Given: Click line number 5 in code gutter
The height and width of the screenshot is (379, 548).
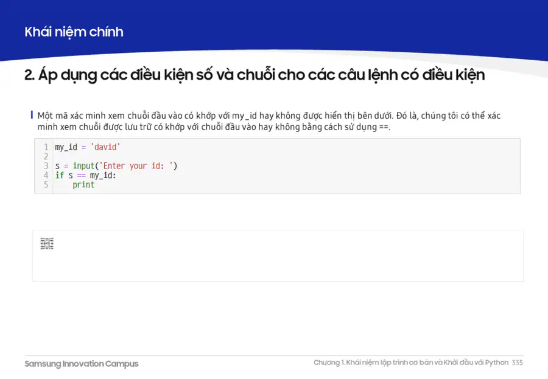Looking at the screenshot, I should 46,185.
